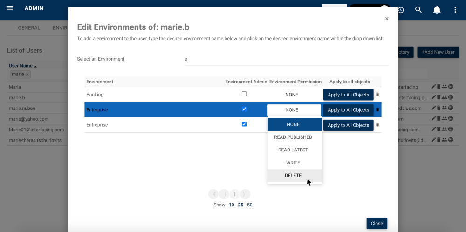Delete the Banking environment row
The image size is (466, 232).
point(377,95)
